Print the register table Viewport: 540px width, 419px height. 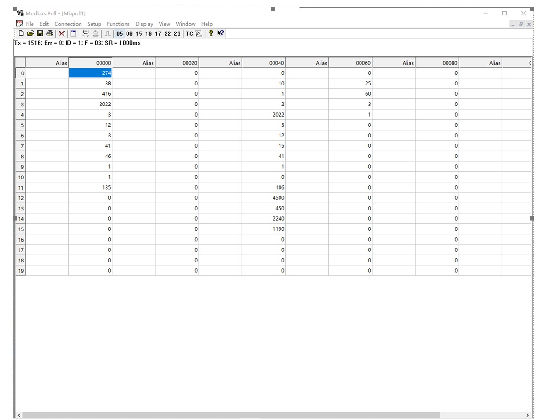point(50,33)
